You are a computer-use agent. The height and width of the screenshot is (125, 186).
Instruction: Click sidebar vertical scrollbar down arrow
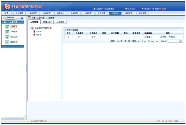tap(25, 116)
